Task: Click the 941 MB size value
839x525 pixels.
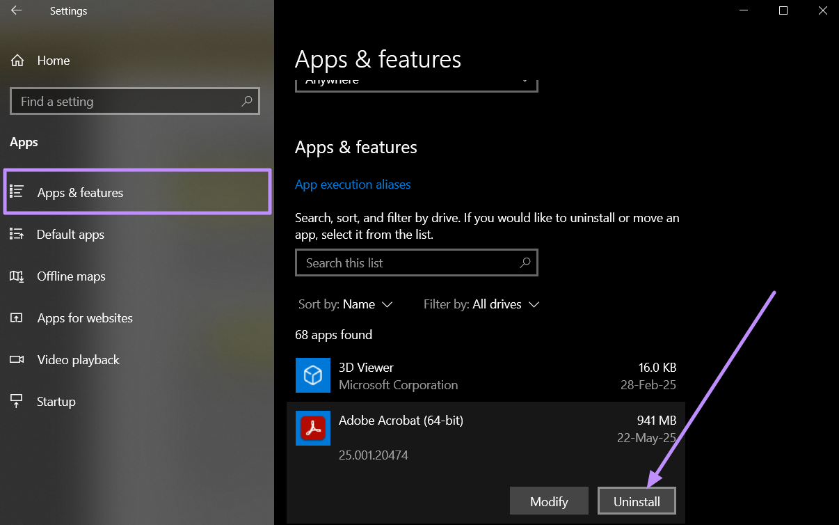Action: (x=657, y=421)
